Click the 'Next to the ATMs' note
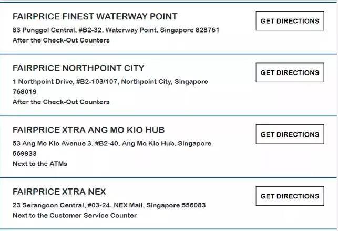The height and width of the screenshot is (231, 338). 40,164
